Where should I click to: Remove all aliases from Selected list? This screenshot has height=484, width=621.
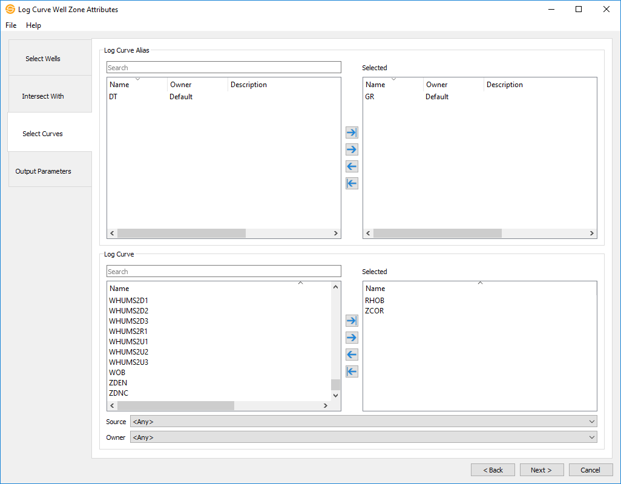pos(352,183)
